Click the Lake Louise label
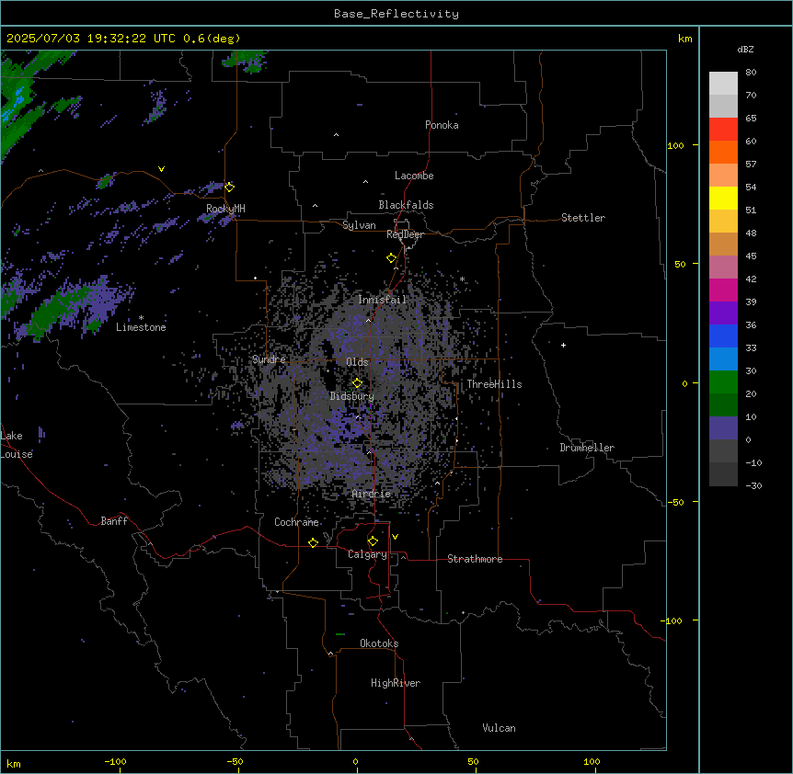793x774 pixels. tap(17, 445)
